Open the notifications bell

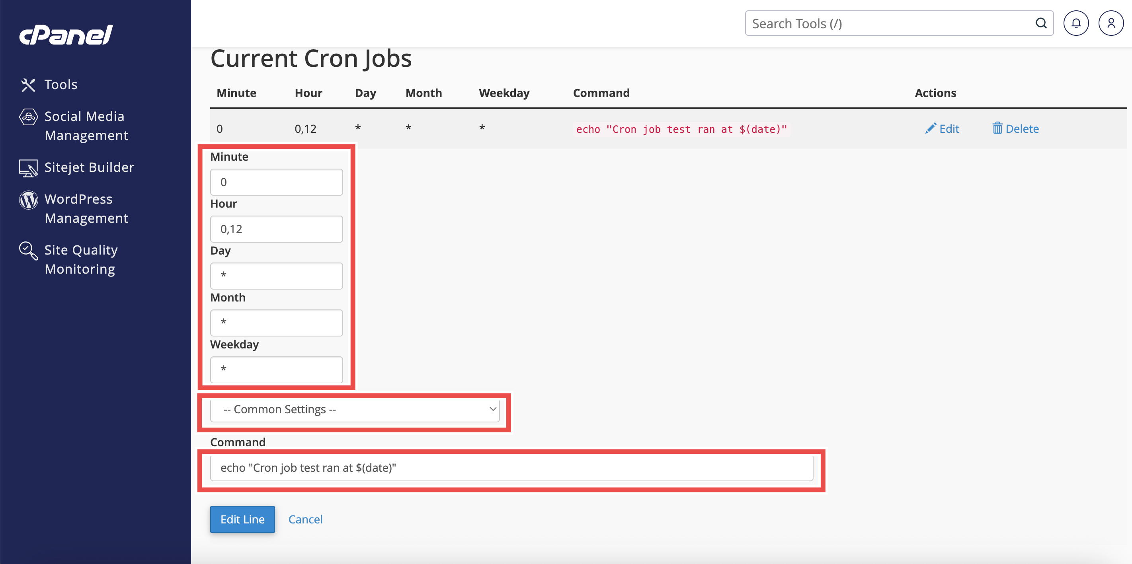coord(1075,23)
